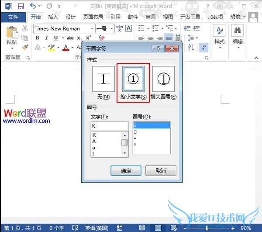Viewport: 262px width, 232px height.
Task: Switch to References (引用) tab
Action: point(115,17)
